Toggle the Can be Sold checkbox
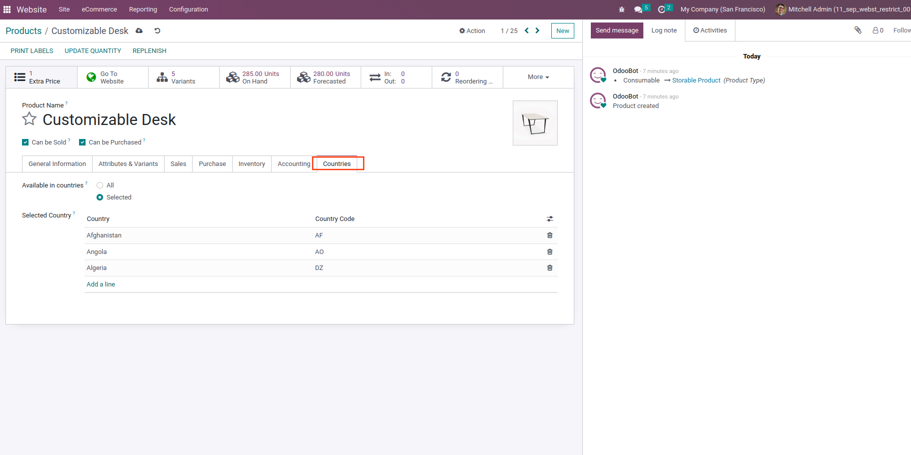The image size is (911, 455). click(26, 142)
